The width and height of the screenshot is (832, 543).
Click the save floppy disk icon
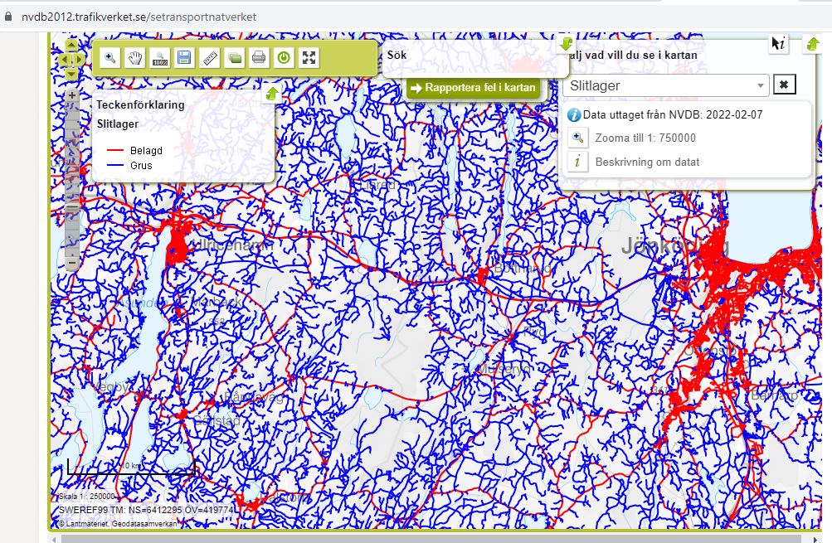pyautogui.click(x=184, y=58)
